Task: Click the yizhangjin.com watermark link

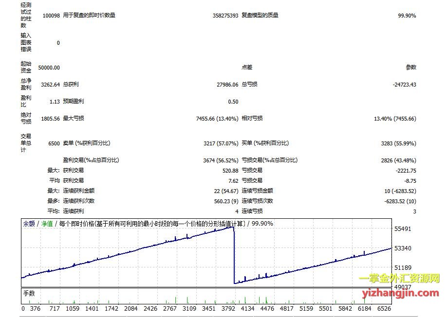Action: 401,293
